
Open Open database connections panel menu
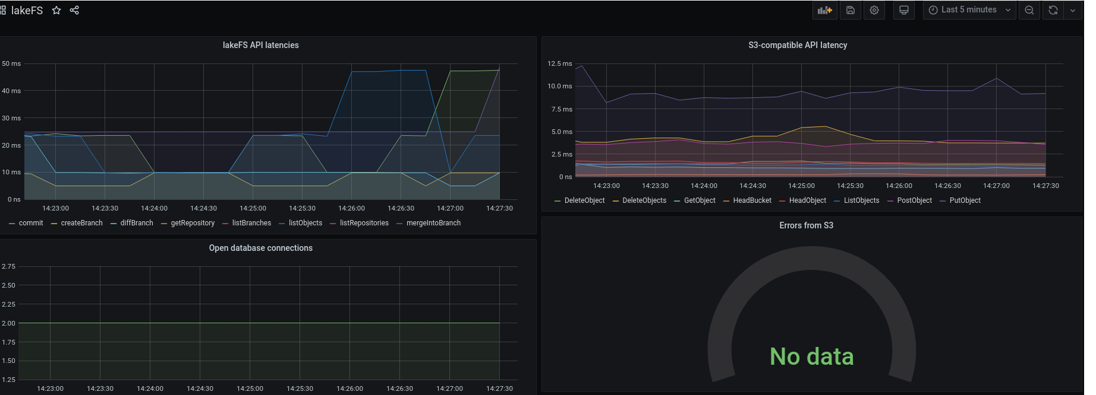tap(260, 248)
